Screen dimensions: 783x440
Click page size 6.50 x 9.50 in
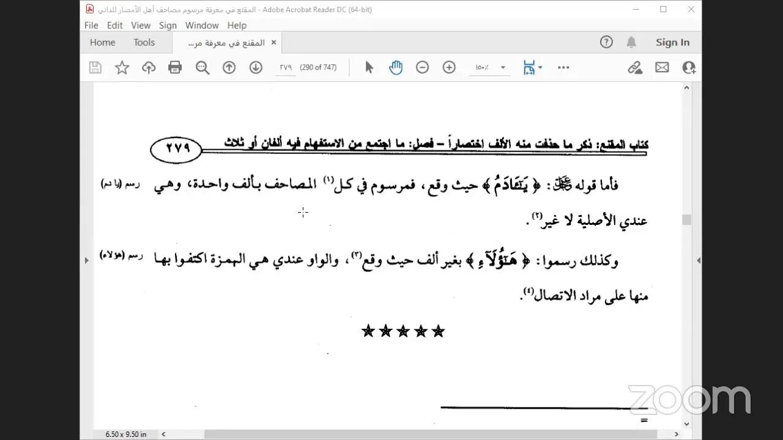(125, 434)
